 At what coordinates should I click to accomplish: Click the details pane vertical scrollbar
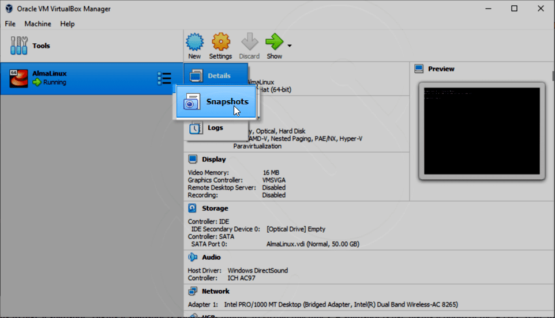point(553,75)
